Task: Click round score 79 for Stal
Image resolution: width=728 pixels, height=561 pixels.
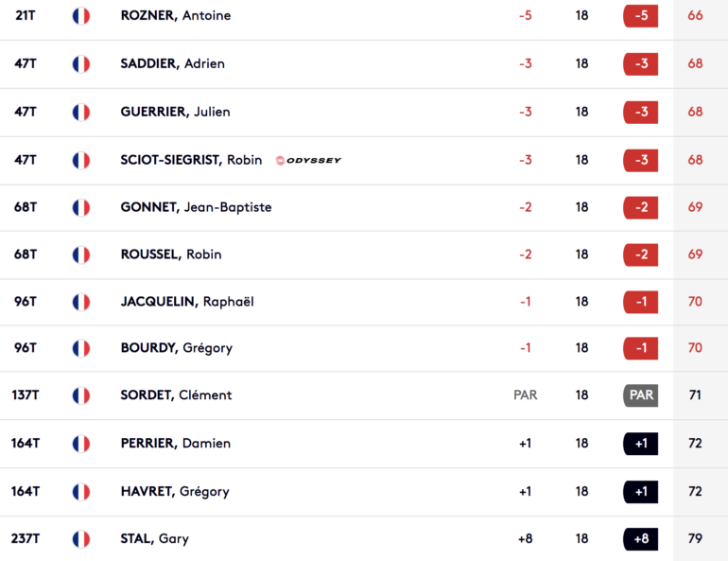Action: [x=695, y=538]
